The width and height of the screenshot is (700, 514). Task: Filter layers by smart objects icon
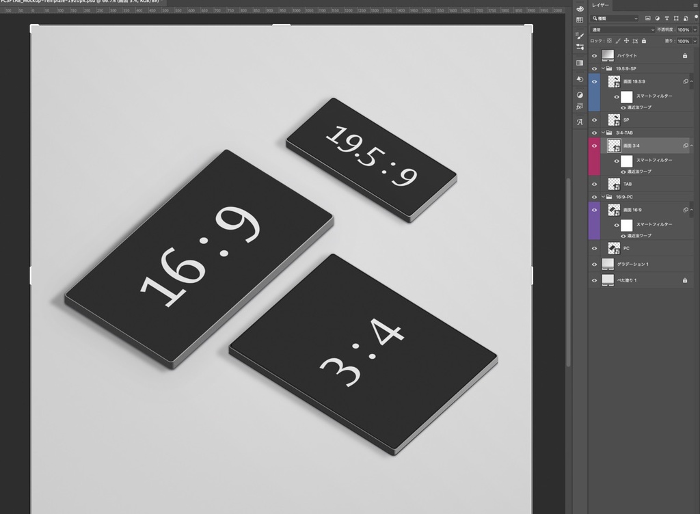pos(686,18)
